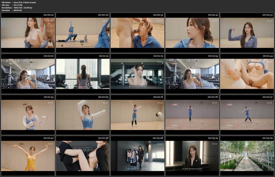Viewport: 275px width, 177px height.
Task: Click the 00:02:47 thumbnail
Action: 28,156
